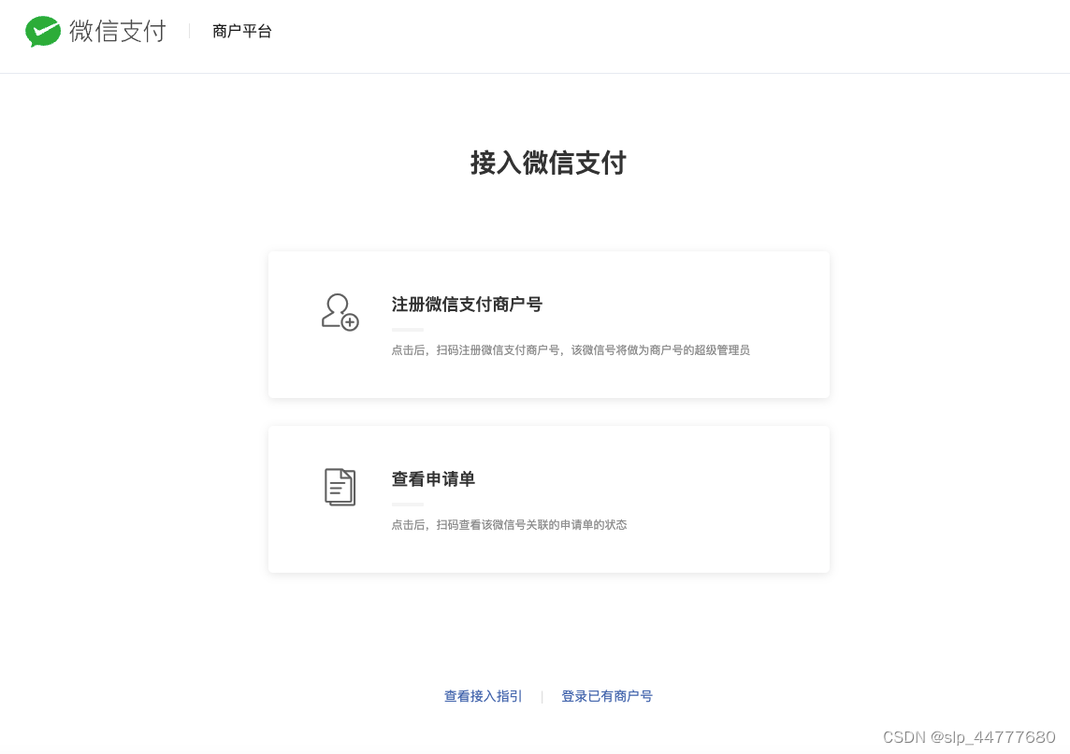This screenshot has height=754, width=1070.
Task: Click the add-user icon for merchant registration
Action: [x=340, y=312]
